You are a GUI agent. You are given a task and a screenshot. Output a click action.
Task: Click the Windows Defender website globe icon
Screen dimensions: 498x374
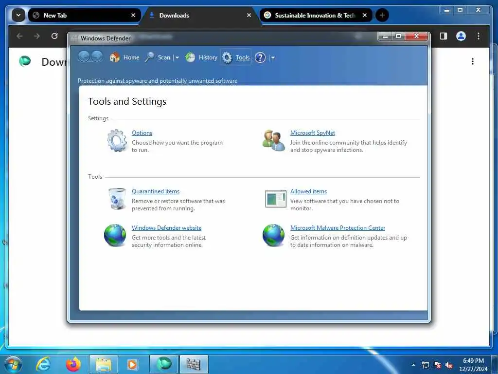[115, 235]
